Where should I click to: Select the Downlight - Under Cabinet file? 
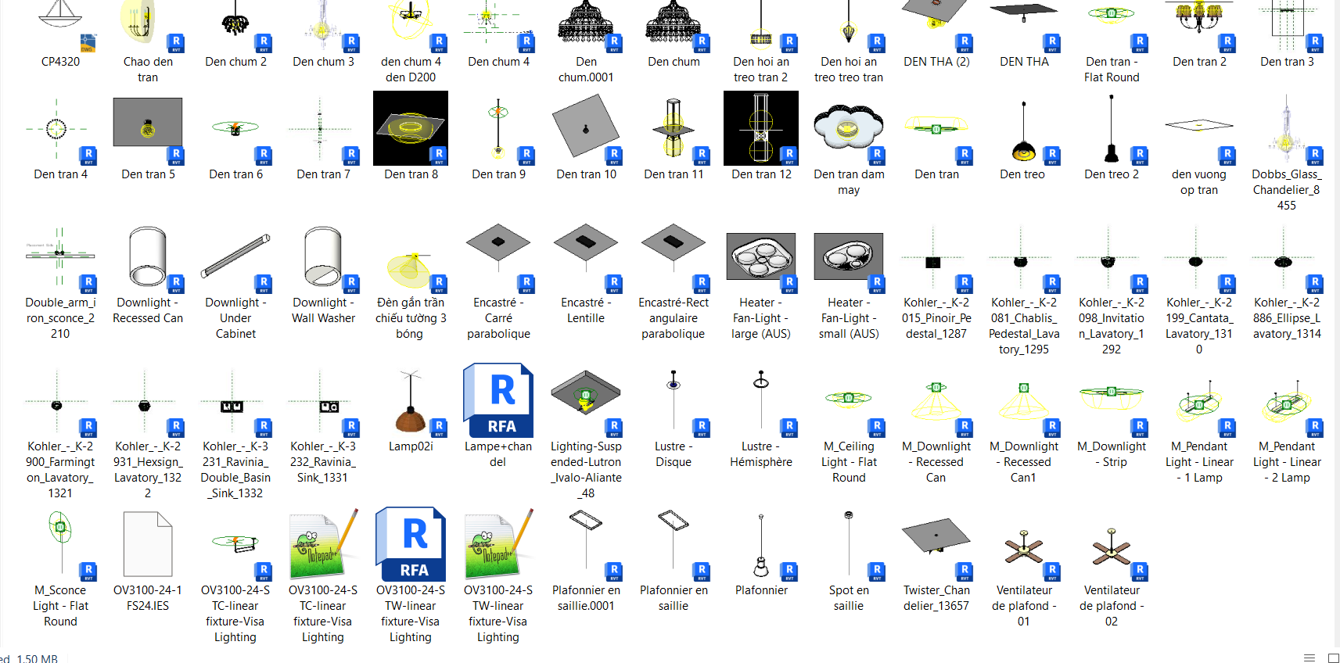pos(235,256)
